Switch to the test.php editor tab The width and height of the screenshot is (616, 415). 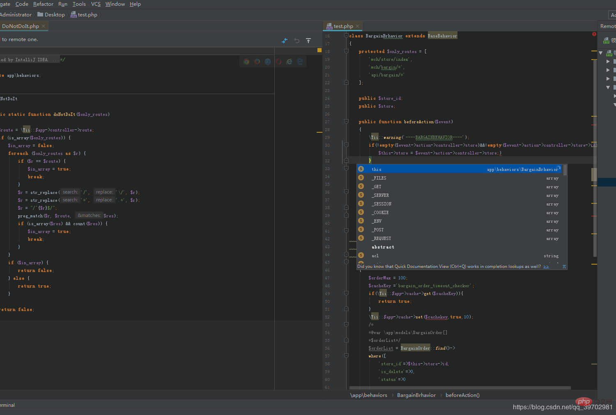point(343,26)
